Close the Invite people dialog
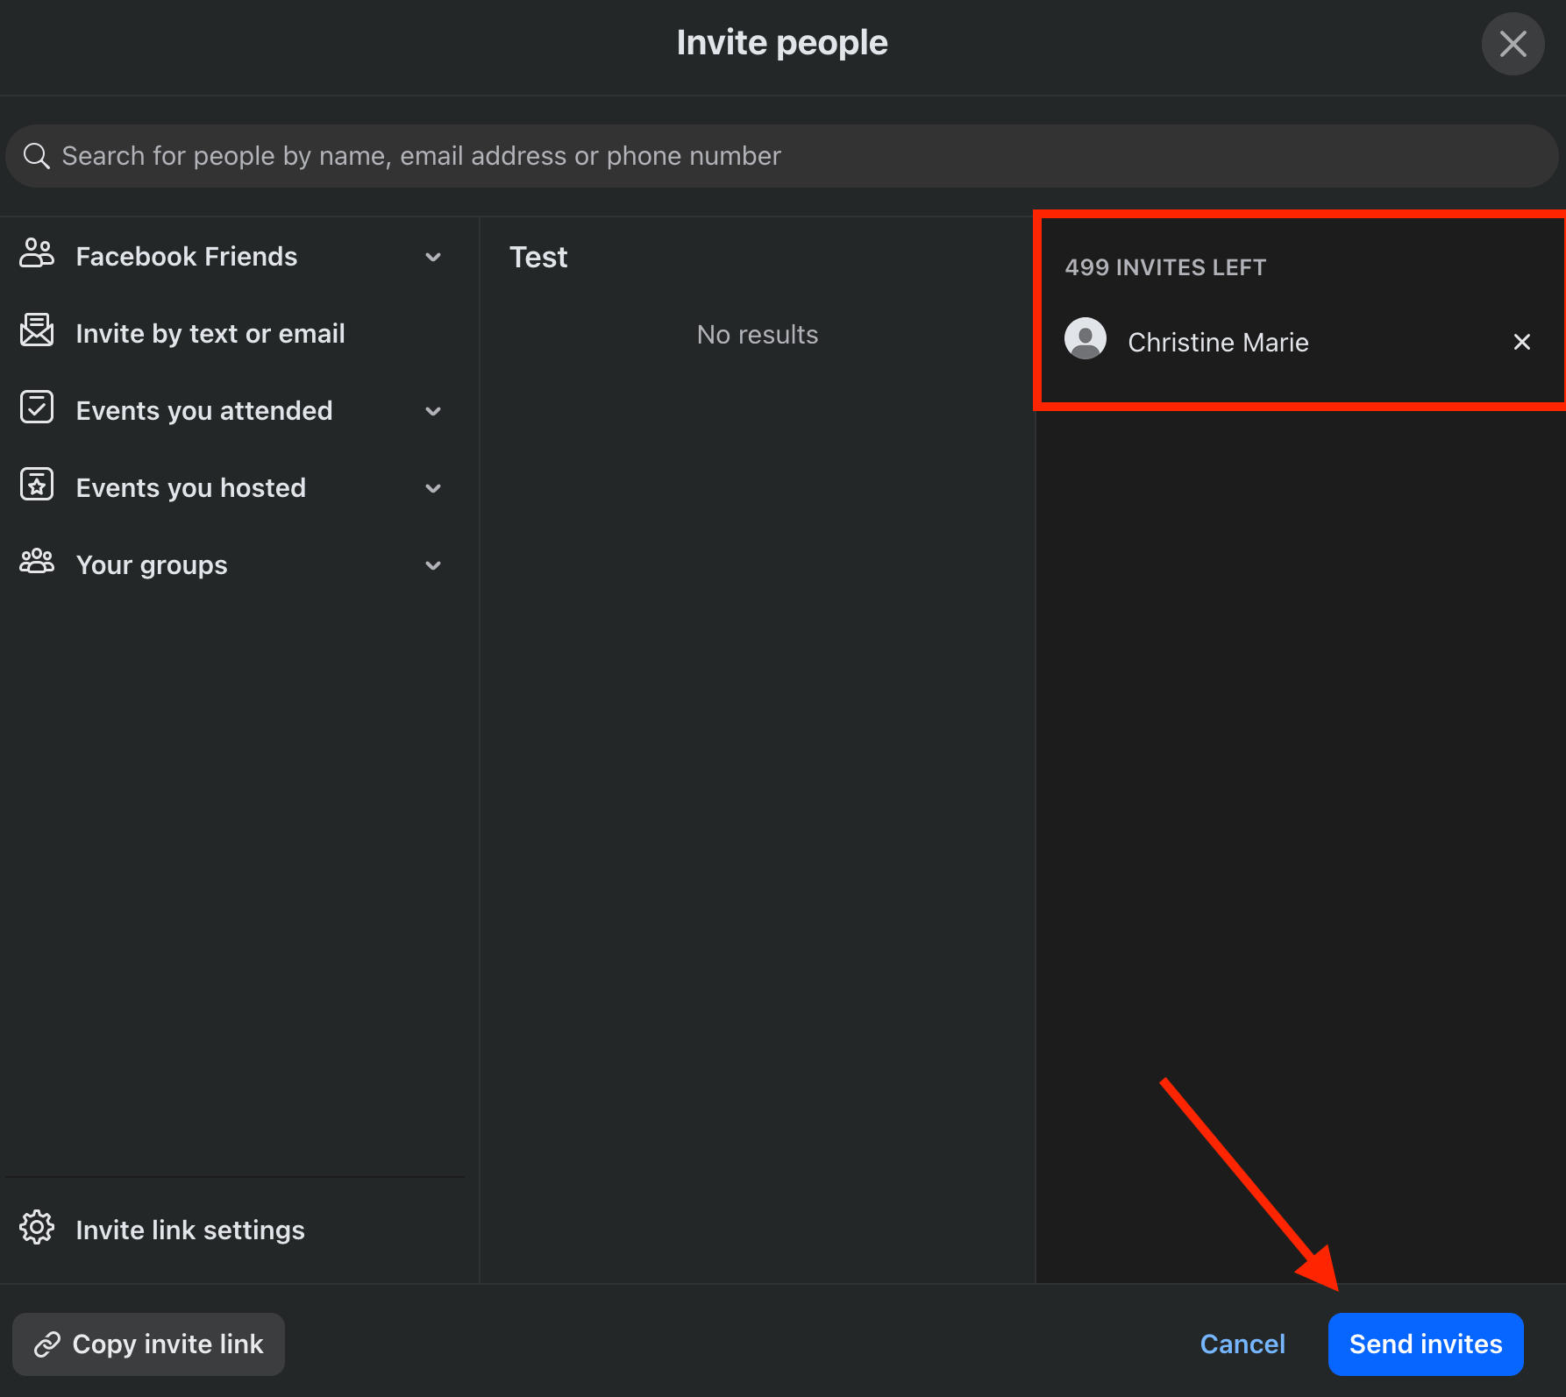 (x=1513, y=44)
